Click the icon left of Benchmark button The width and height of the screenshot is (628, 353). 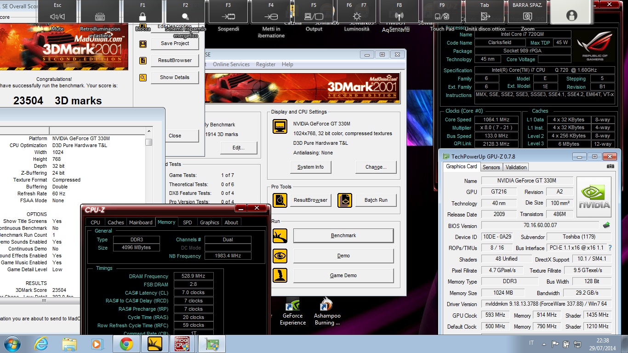pyautogui.click(x=280, y=236)
